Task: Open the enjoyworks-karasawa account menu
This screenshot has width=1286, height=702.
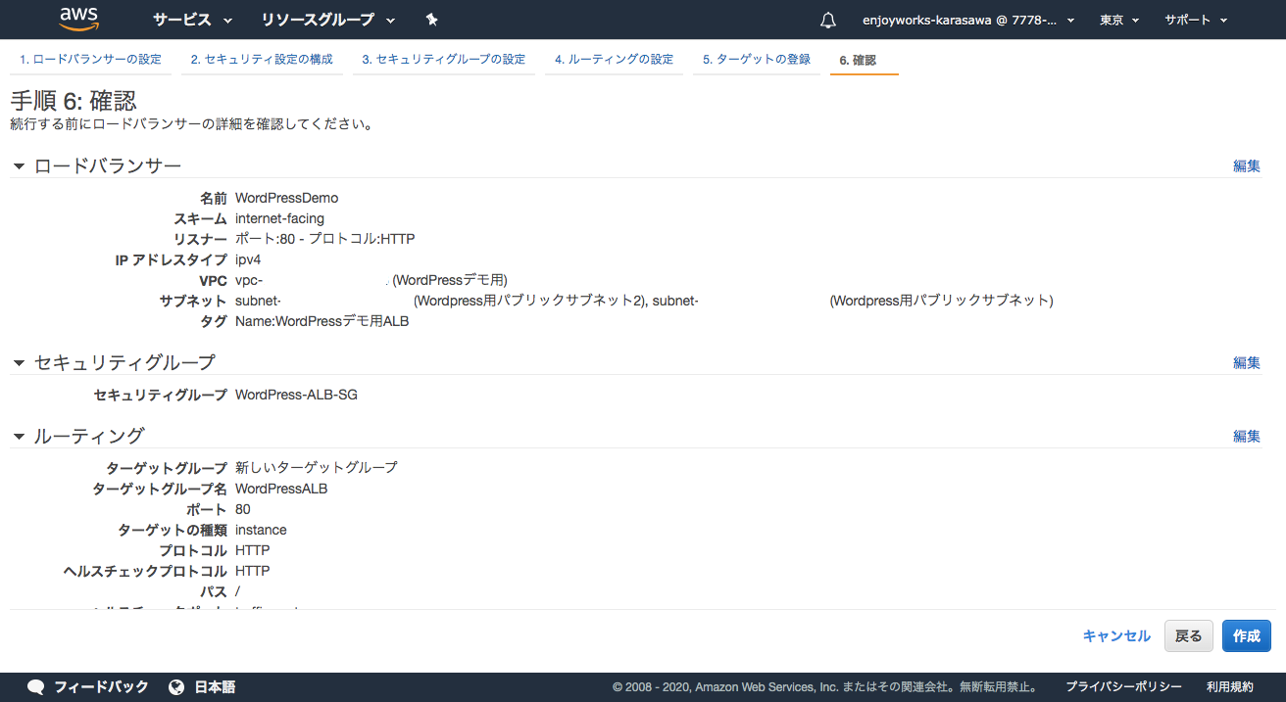Action: pos(968,20)
